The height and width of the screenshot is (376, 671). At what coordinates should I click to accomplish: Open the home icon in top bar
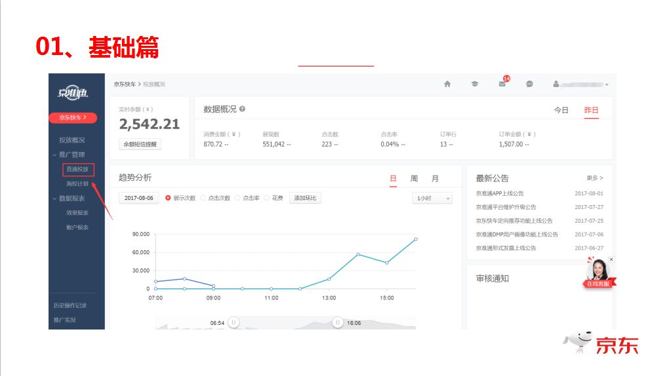(x=447, y=84)
